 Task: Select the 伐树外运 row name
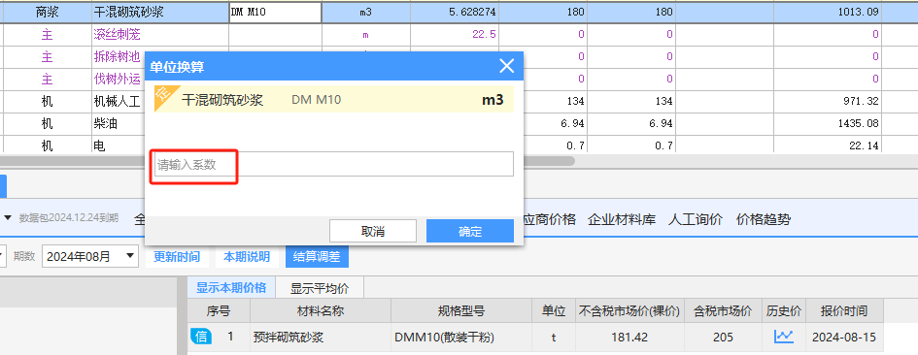[x=118, y=79]
